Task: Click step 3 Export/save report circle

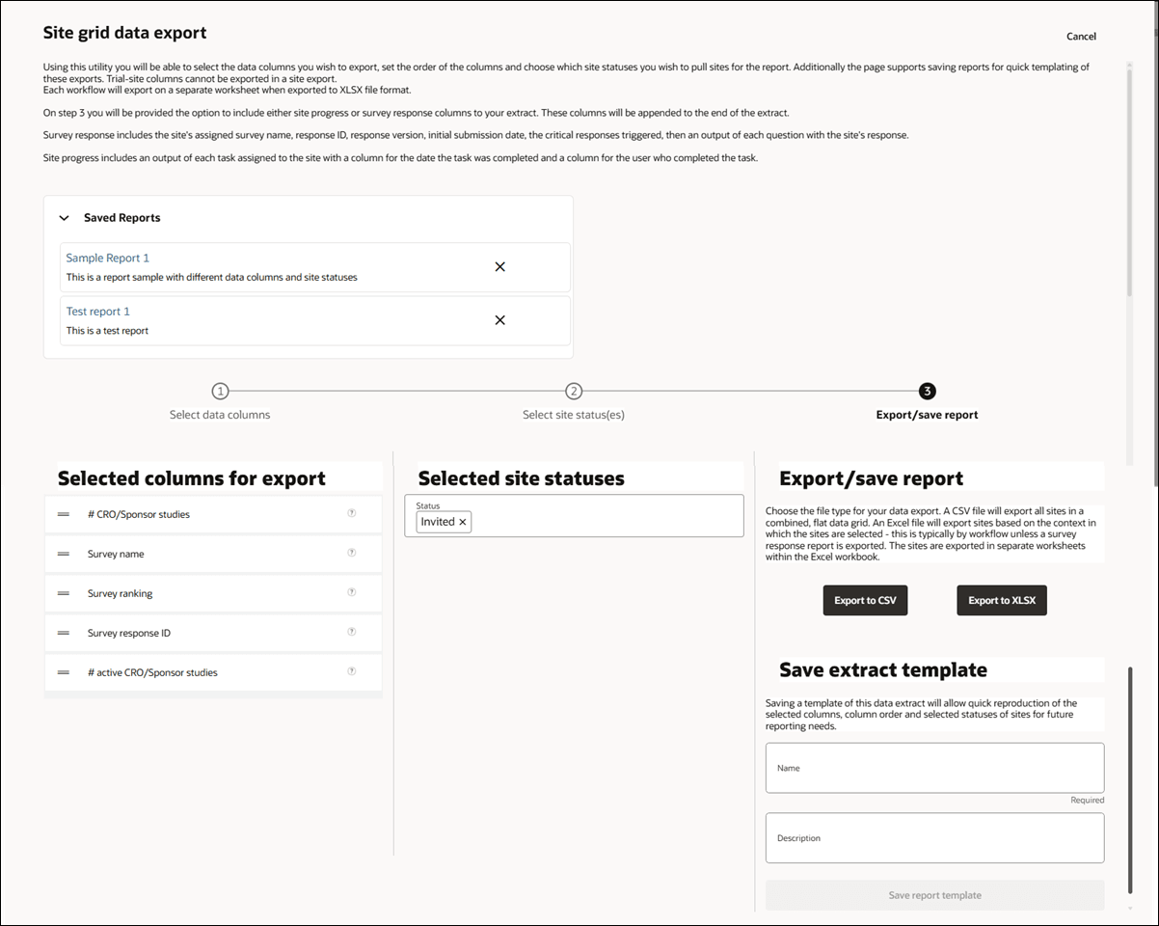Action: pos(927,391)
